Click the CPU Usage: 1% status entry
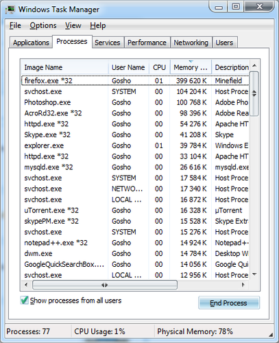Screen dimensions: 279x343 (99, 331)
